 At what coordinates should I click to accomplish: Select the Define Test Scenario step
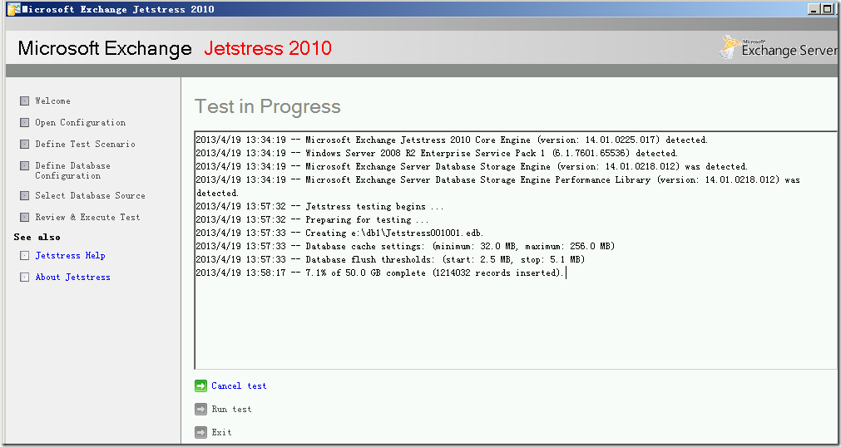click(x=86, y=145)
